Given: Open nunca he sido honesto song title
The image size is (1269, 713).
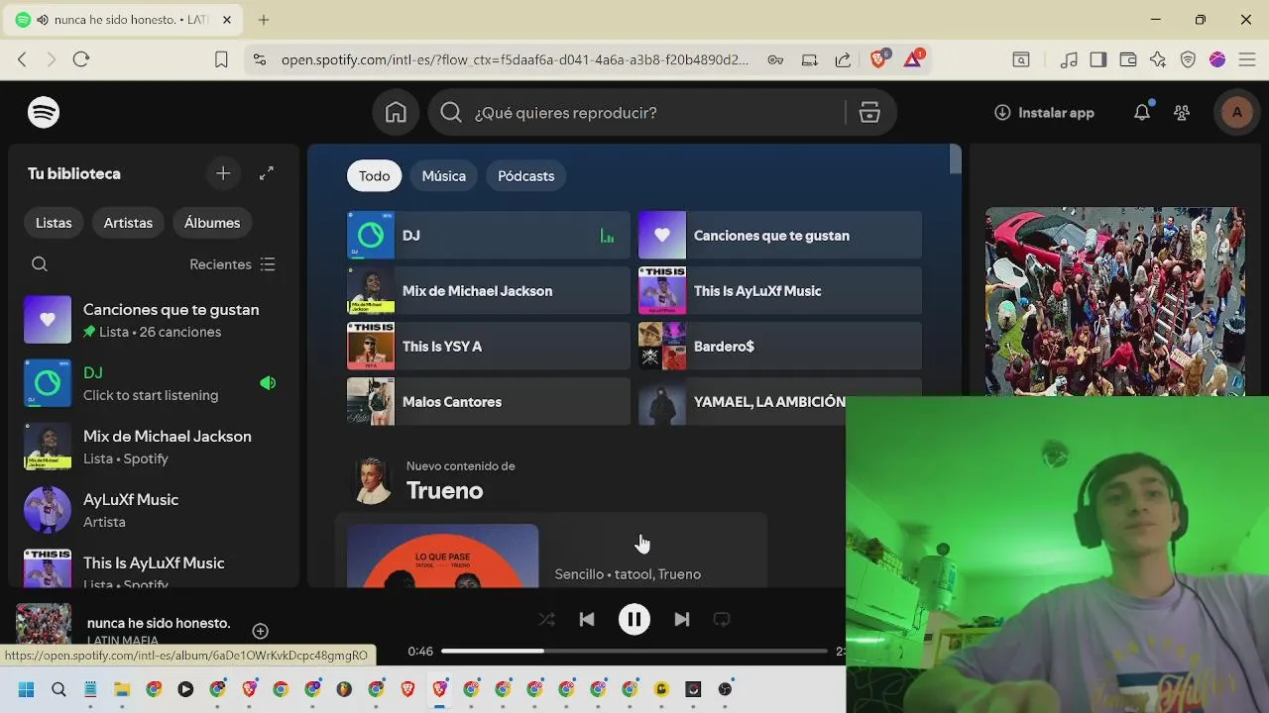Looking at the screenshot, I should pyautogui.click(x=159, y=623).
